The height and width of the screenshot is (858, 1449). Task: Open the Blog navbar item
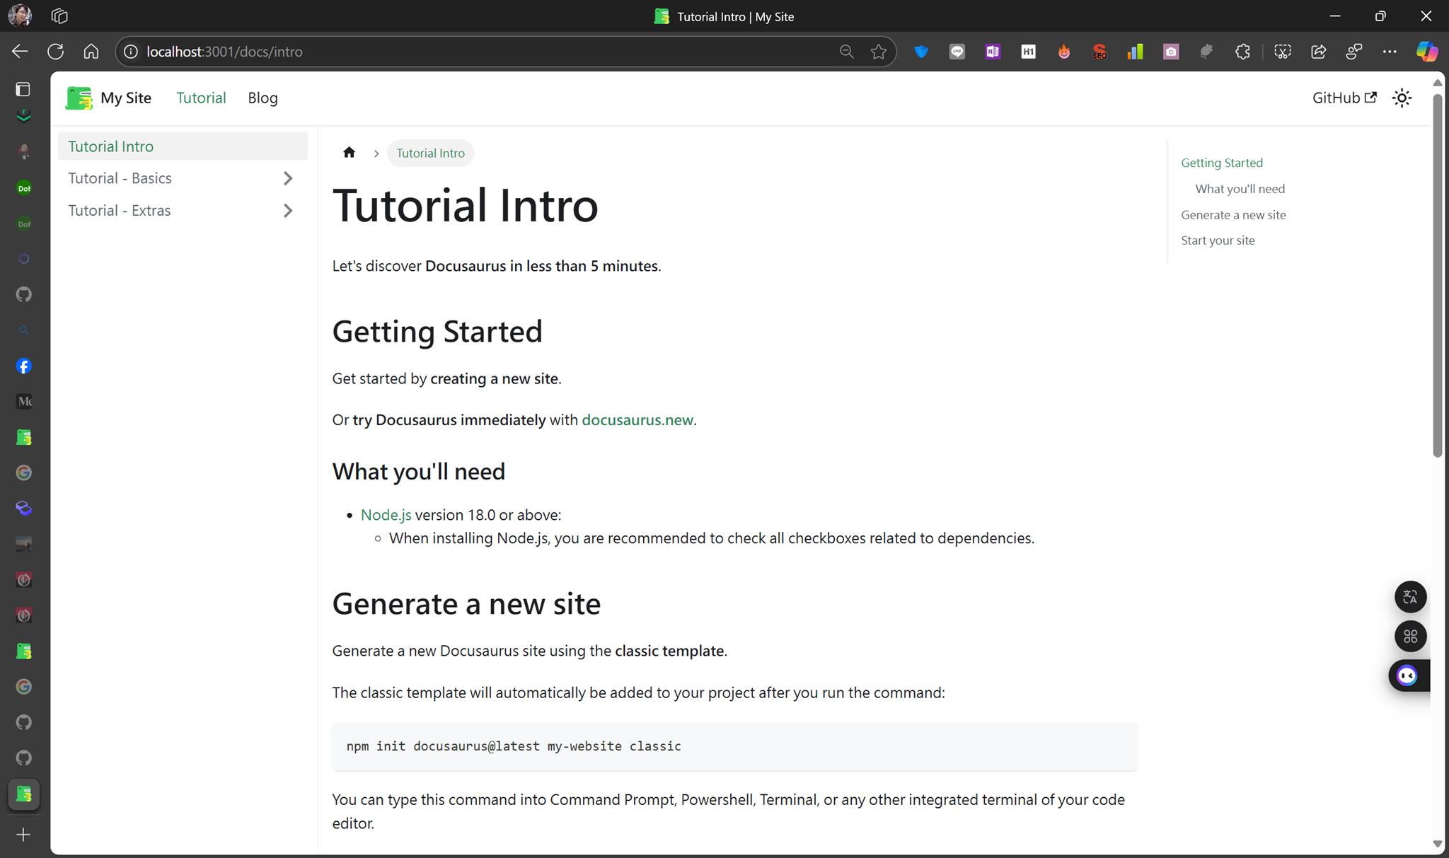[262, 98]
